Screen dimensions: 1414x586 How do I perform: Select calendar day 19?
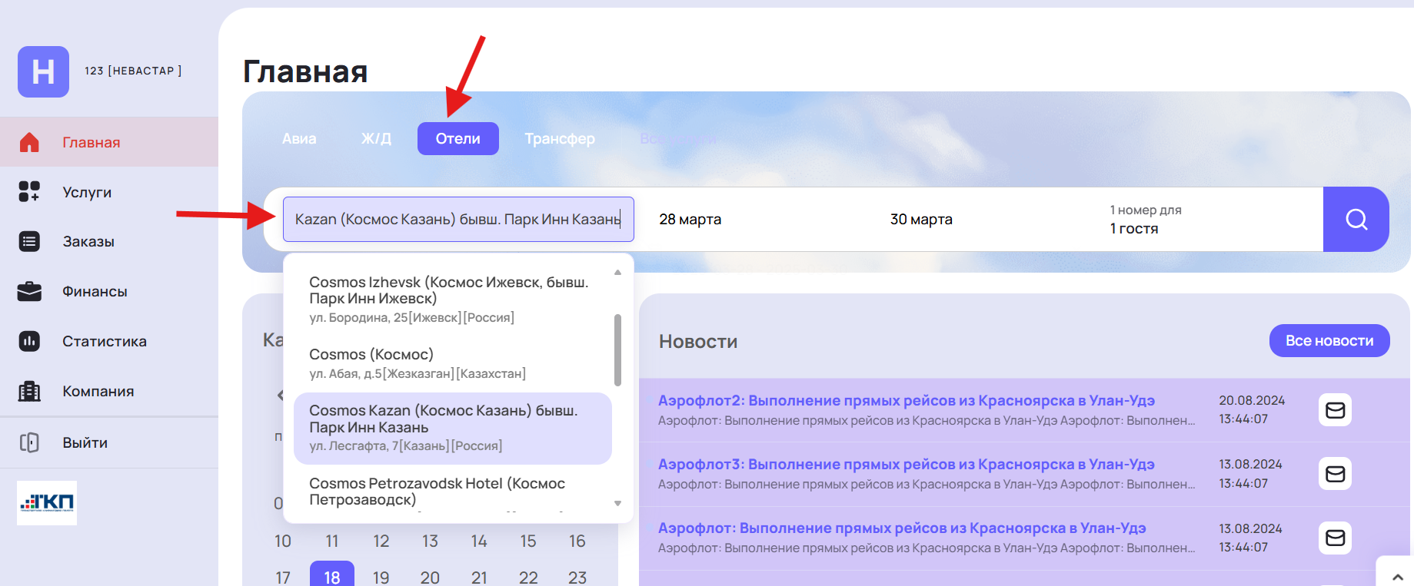tap(381, 576)
